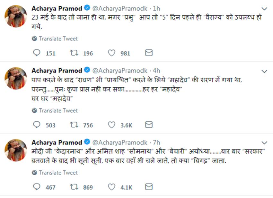Like the tweet with 3.6K likes

(111, 125)
